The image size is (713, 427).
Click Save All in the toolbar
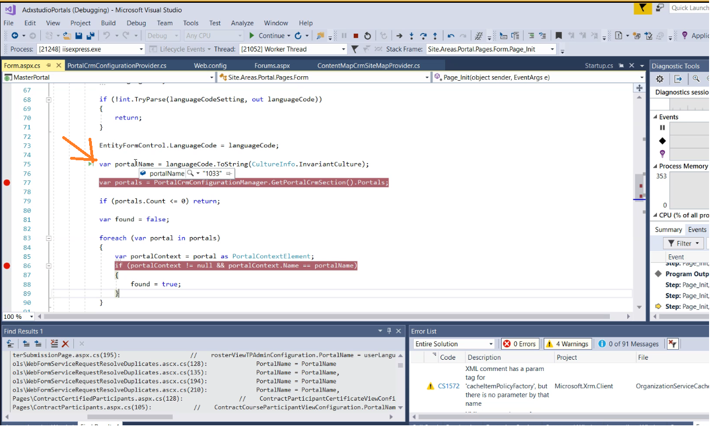pyautogui.click(x=90, y=36)
